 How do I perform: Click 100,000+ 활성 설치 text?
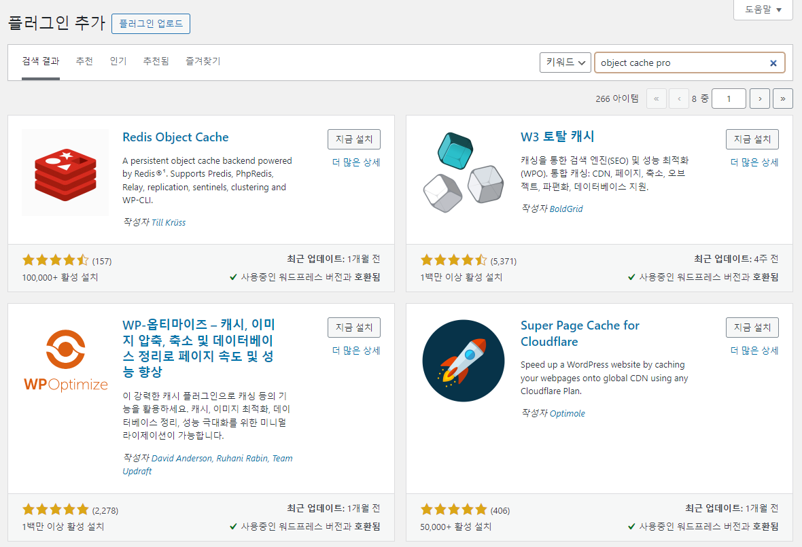tap(60, 277)
